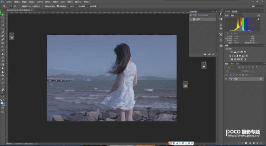Set history brush source on snapshot
This screenshot has width=266, height=146.
191,15
